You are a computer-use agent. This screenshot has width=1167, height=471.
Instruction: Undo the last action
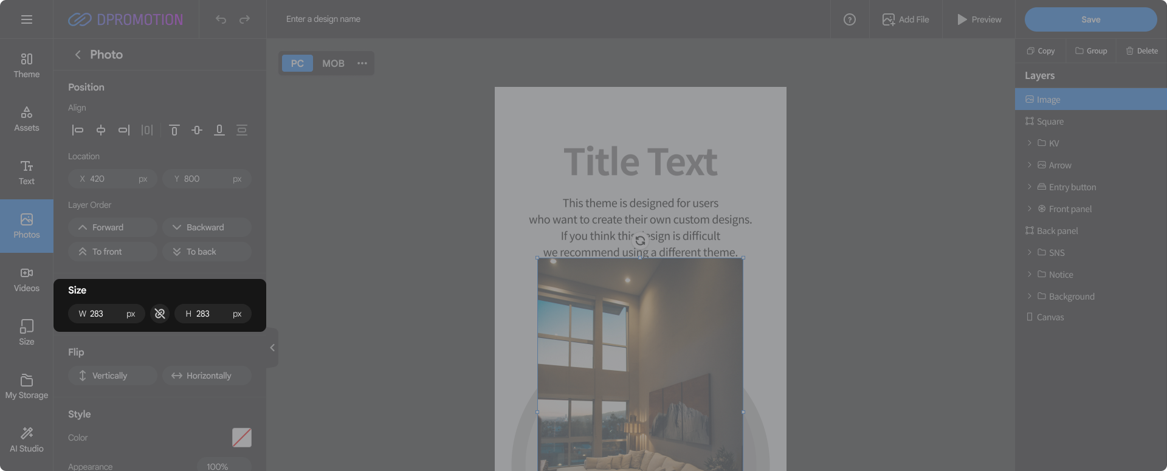coord(221,19)
